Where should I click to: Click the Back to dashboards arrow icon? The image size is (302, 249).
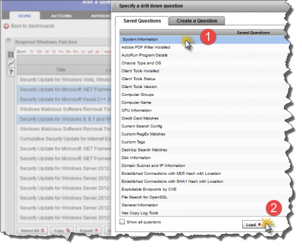coord(7,26)
